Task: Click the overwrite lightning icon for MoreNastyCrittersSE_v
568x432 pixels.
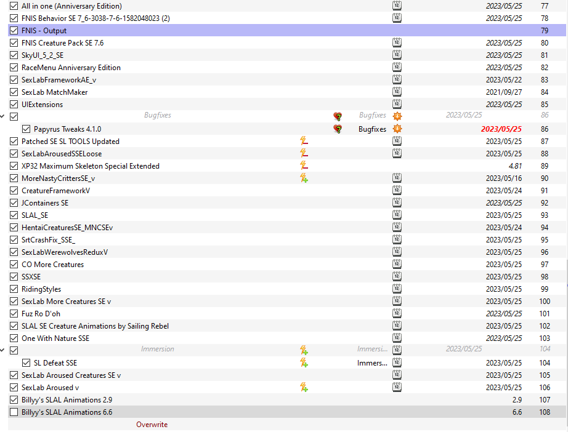Action: (x=304, y=178)
